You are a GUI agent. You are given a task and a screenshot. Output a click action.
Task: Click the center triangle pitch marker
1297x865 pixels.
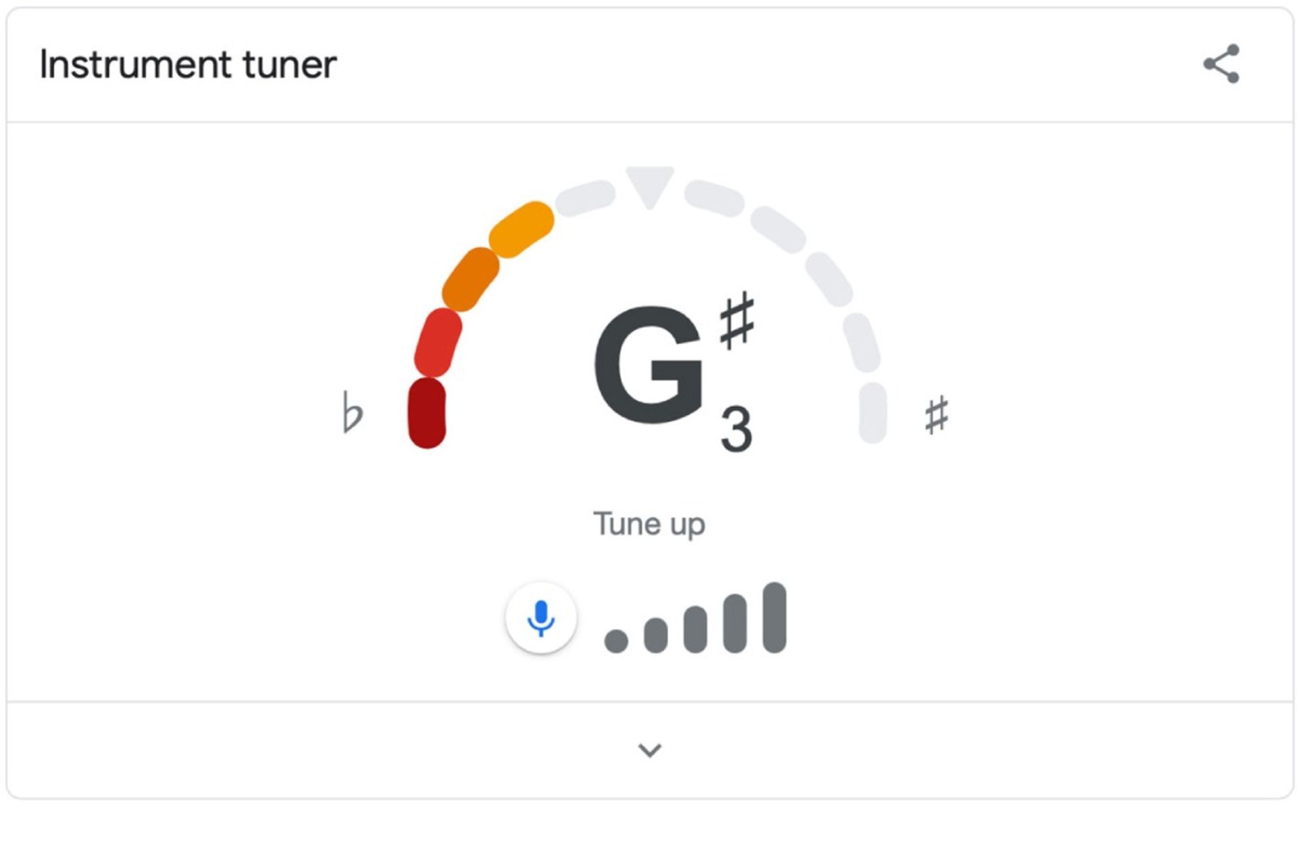(x=650, y=184)
